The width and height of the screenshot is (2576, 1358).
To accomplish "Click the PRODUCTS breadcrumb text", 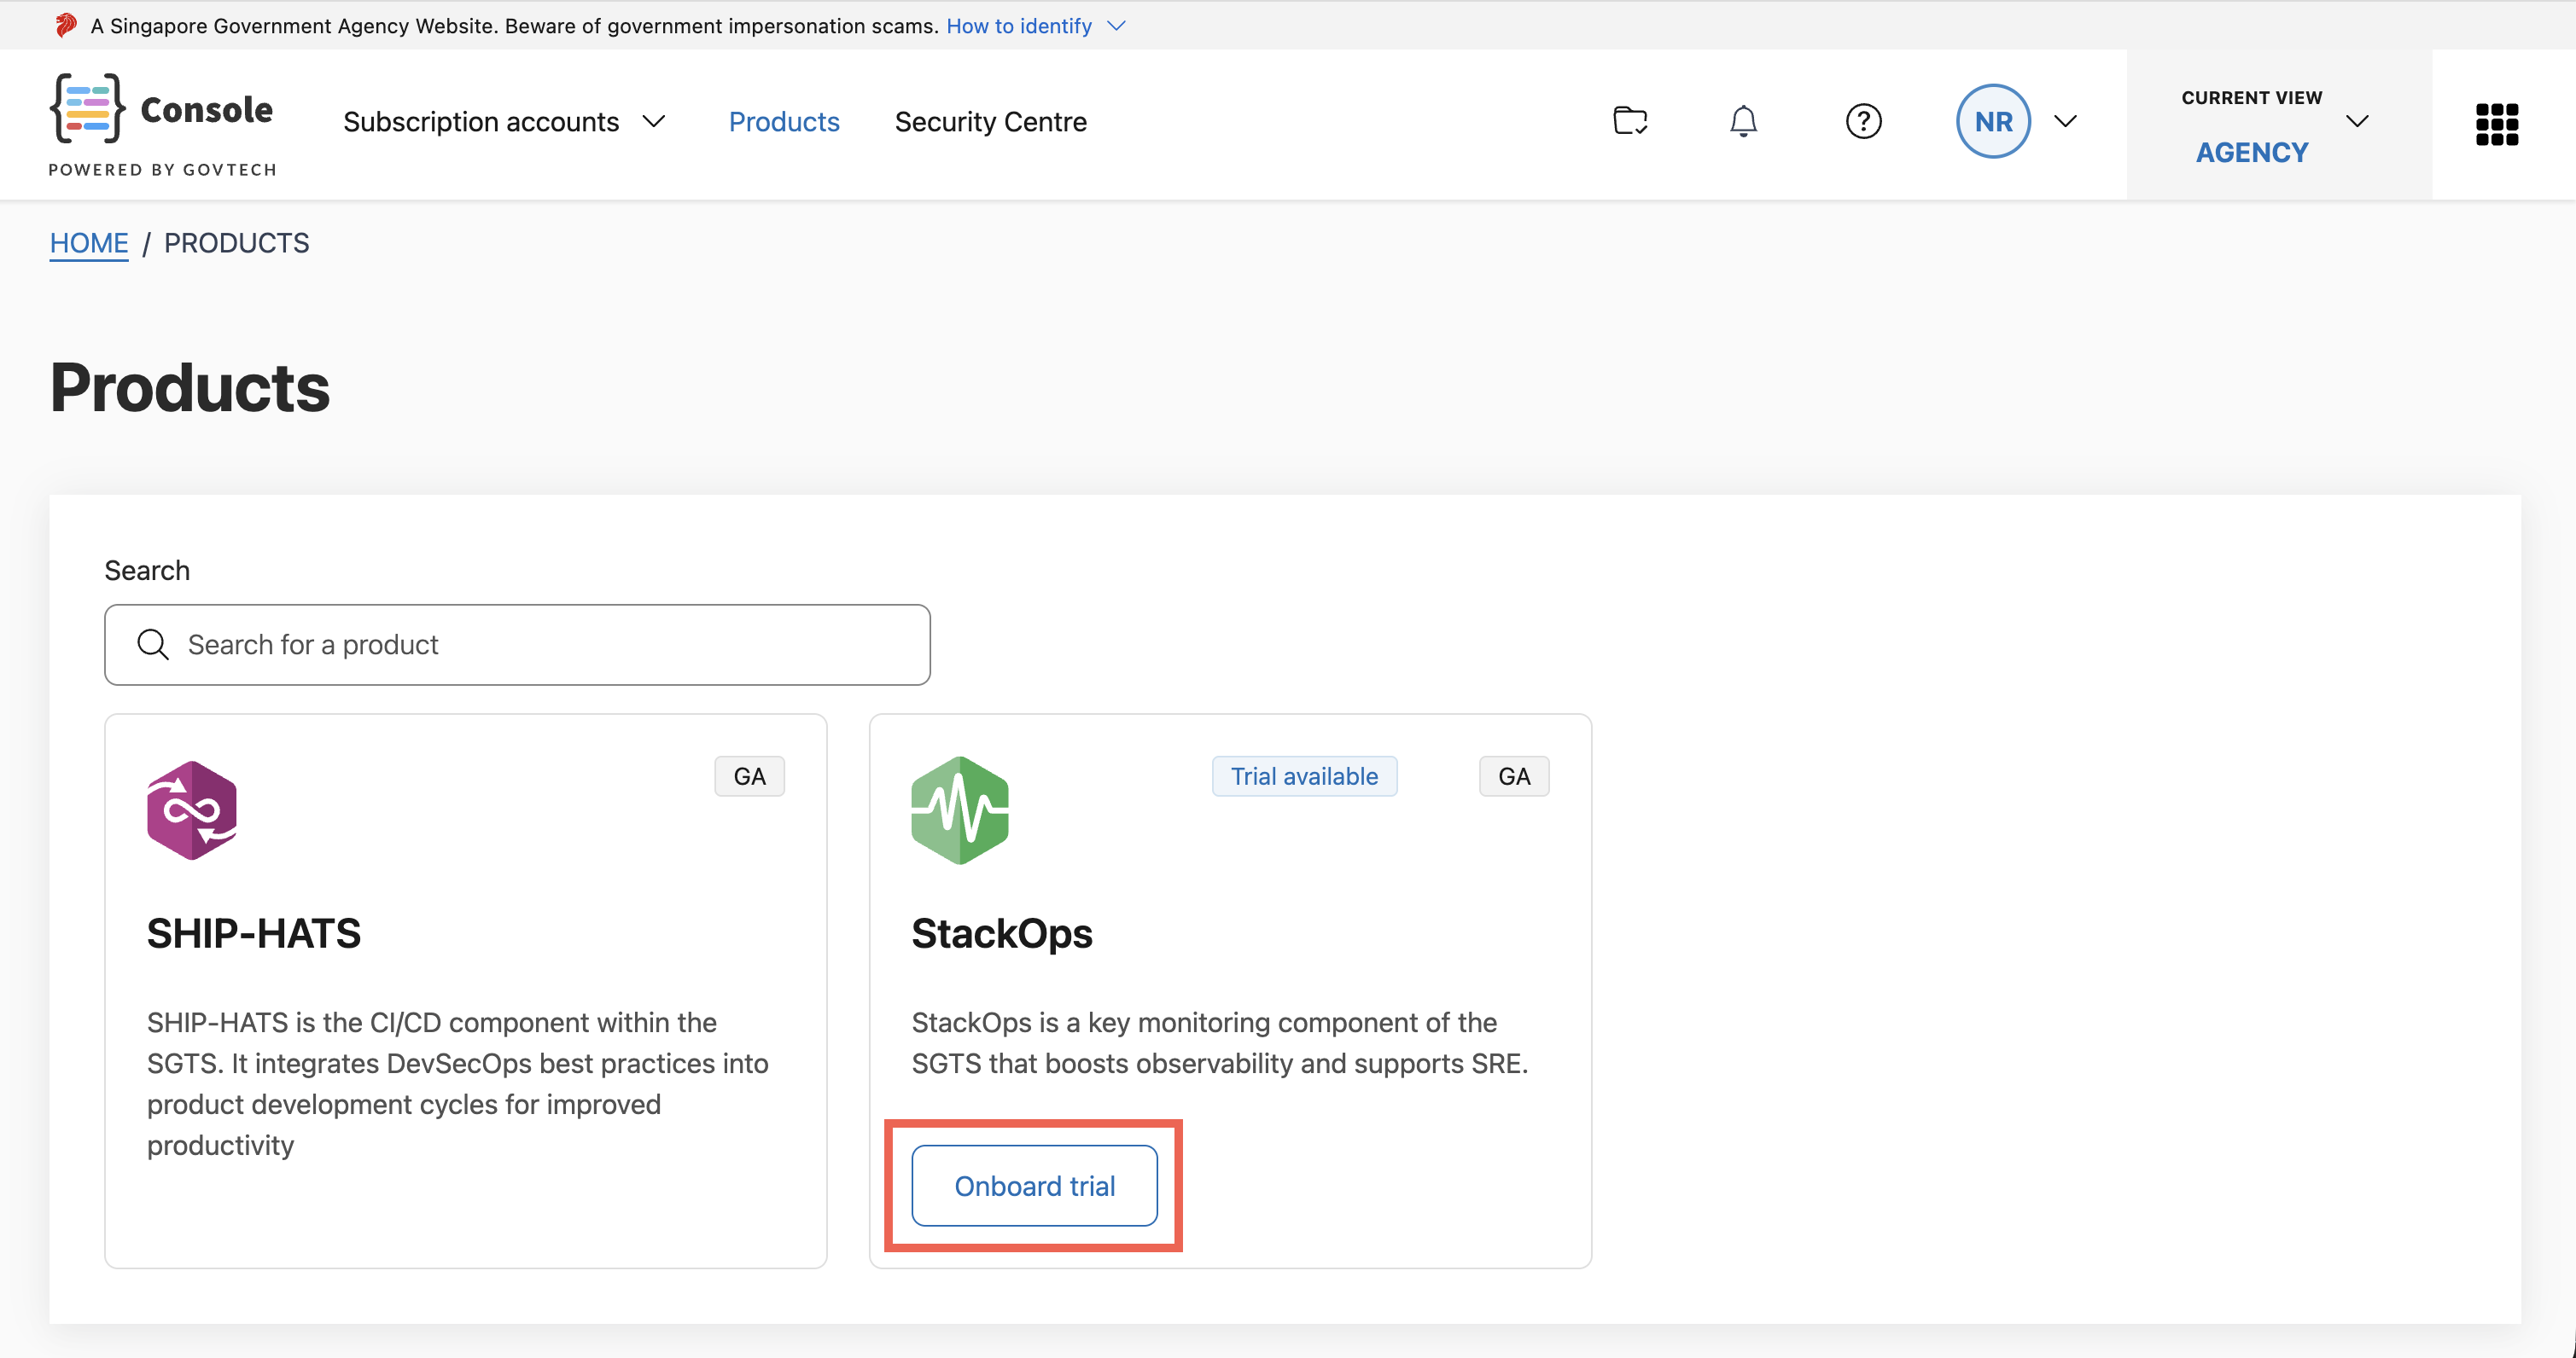I will (236, 243).
